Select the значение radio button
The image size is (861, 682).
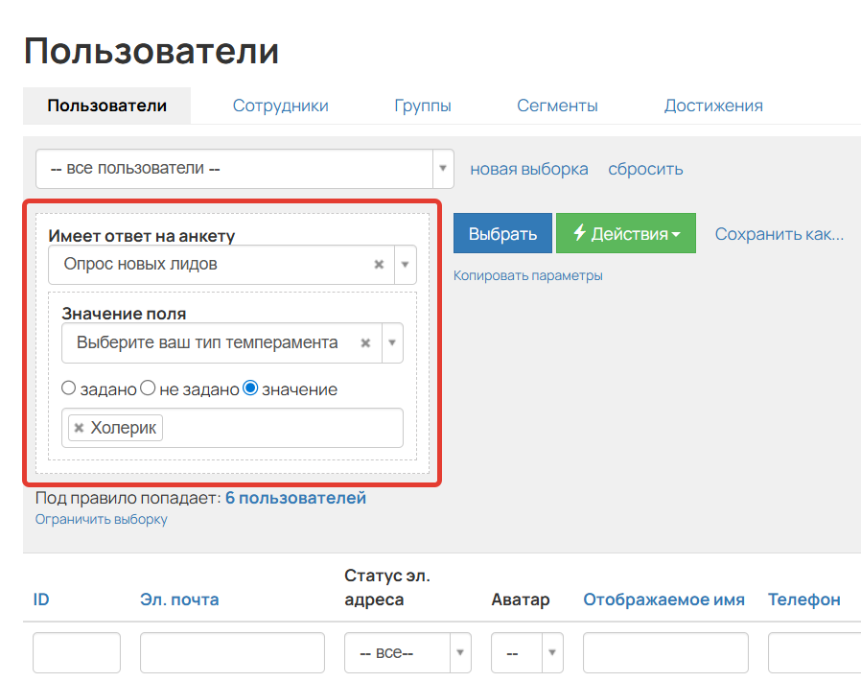click(x=251, y=388)
